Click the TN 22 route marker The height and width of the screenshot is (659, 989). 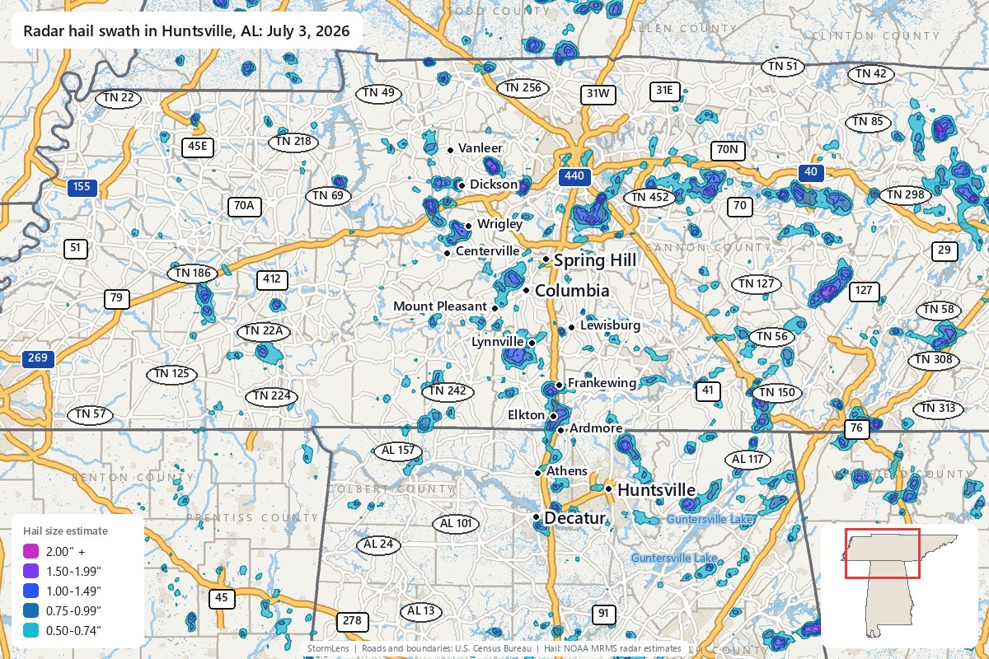119,98
